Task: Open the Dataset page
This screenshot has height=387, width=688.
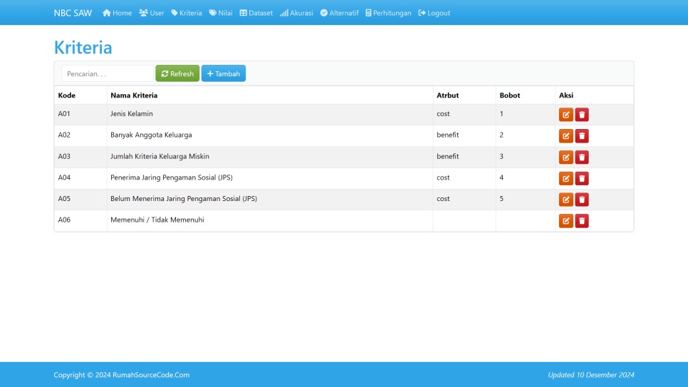Action: pos(256,13)
